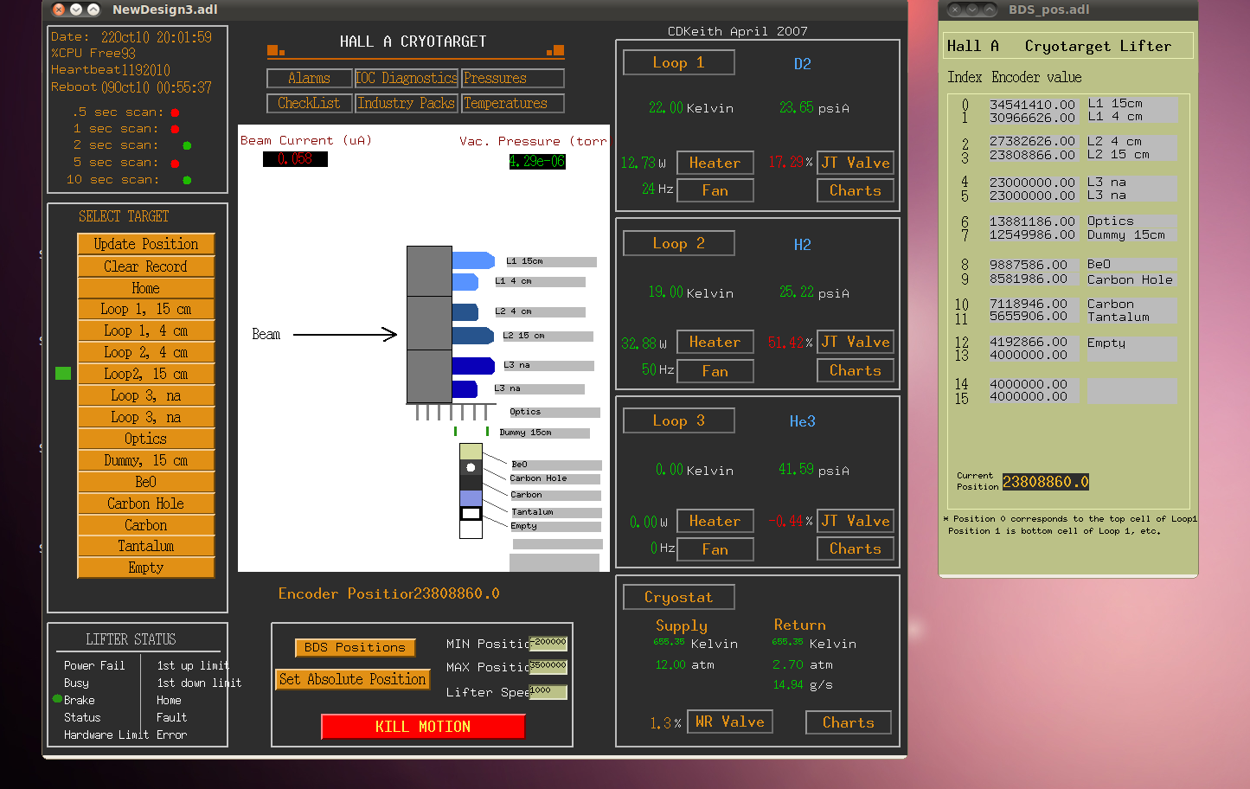Select target Loop 1, 4 cm
Viewport: 1250px width, 789px height.
pyautogui.click(x=146, y=330)
